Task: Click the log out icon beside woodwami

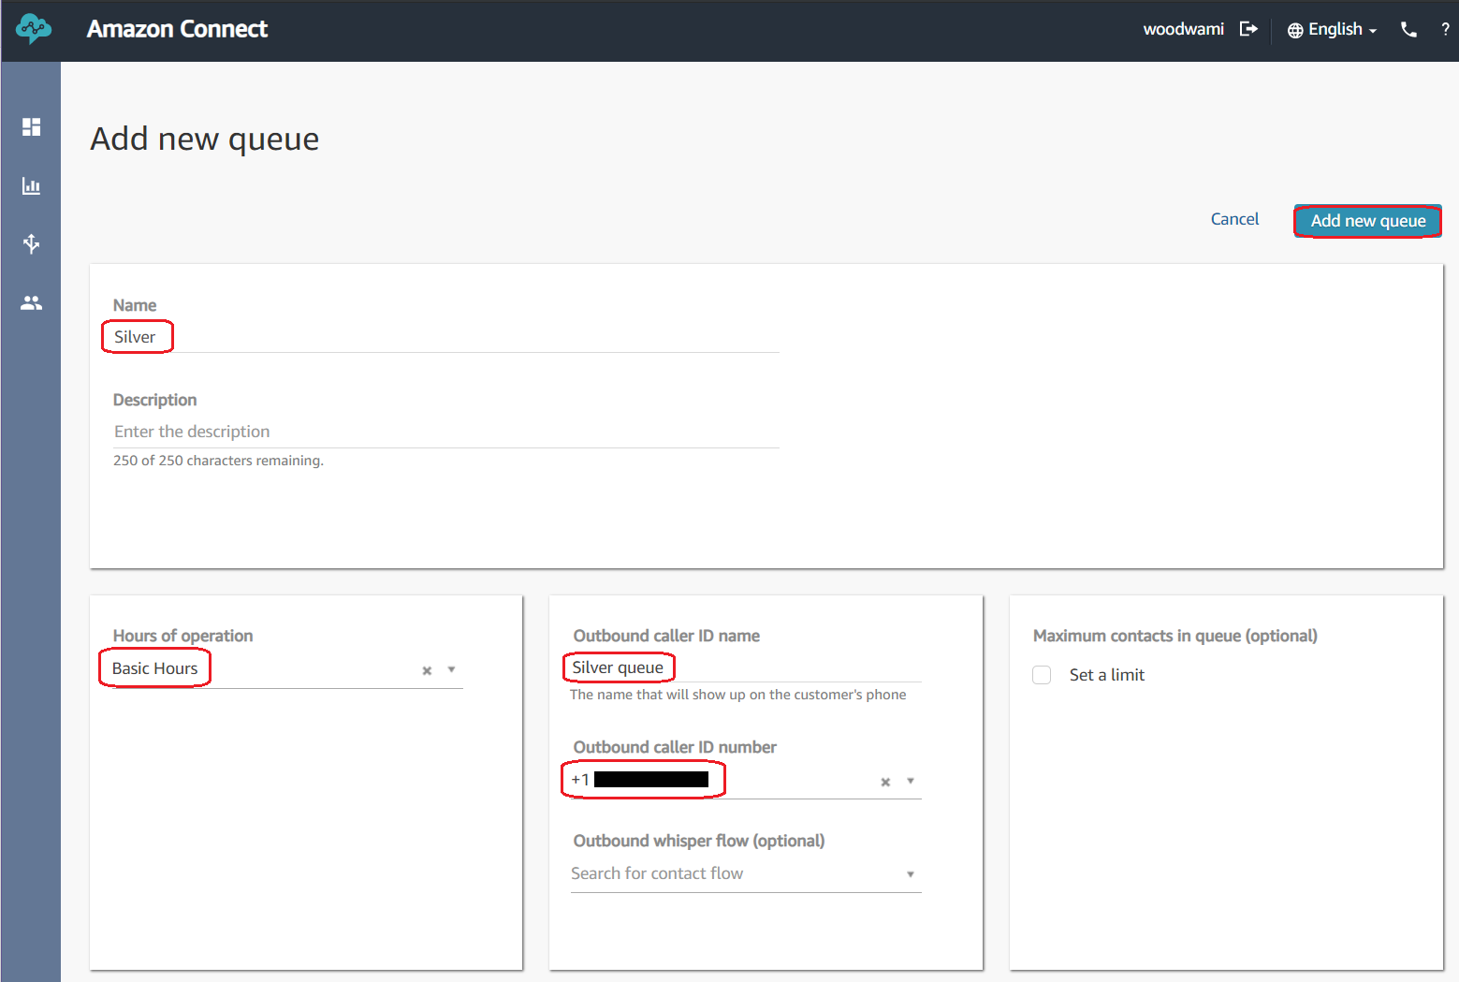Action: click(1248, 29)
